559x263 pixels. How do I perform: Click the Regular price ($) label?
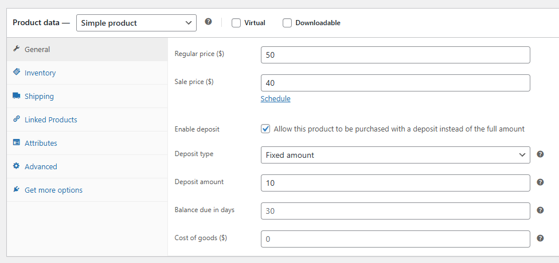(200, 54)
